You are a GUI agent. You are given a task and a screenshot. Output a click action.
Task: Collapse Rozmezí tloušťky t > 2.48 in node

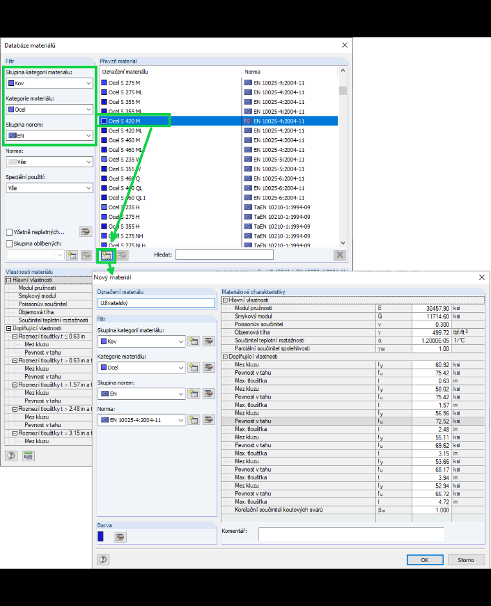coord(15,409)
